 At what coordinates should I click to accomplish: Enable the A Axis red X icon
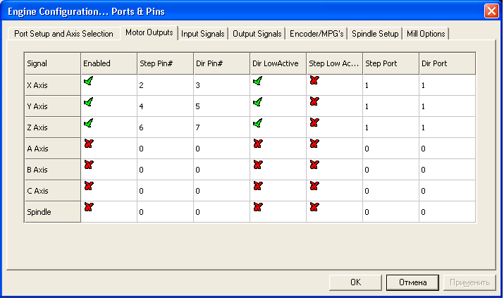coord(88,144)
